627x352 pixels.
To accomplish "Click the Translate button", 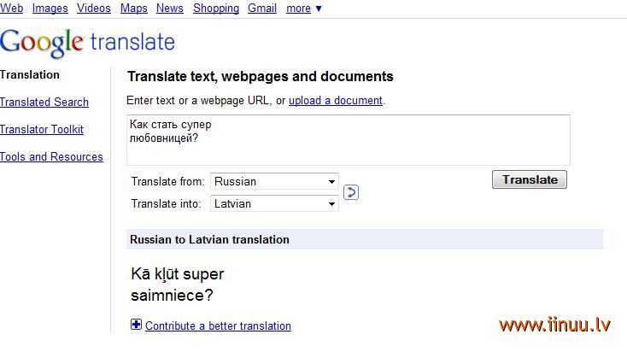I will click(x=530, y=179).
